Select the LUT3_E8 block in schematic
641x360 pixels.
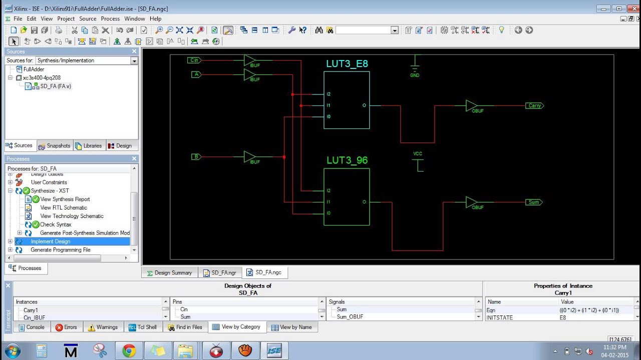coord(347,100)
